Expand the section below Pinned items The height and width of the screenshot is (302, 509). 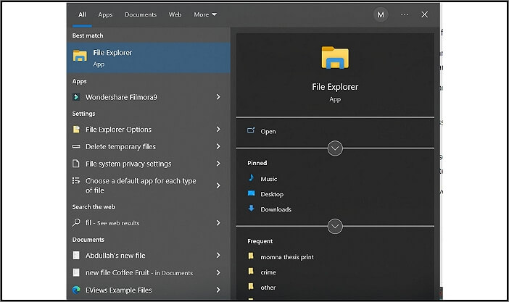point(335,226)
